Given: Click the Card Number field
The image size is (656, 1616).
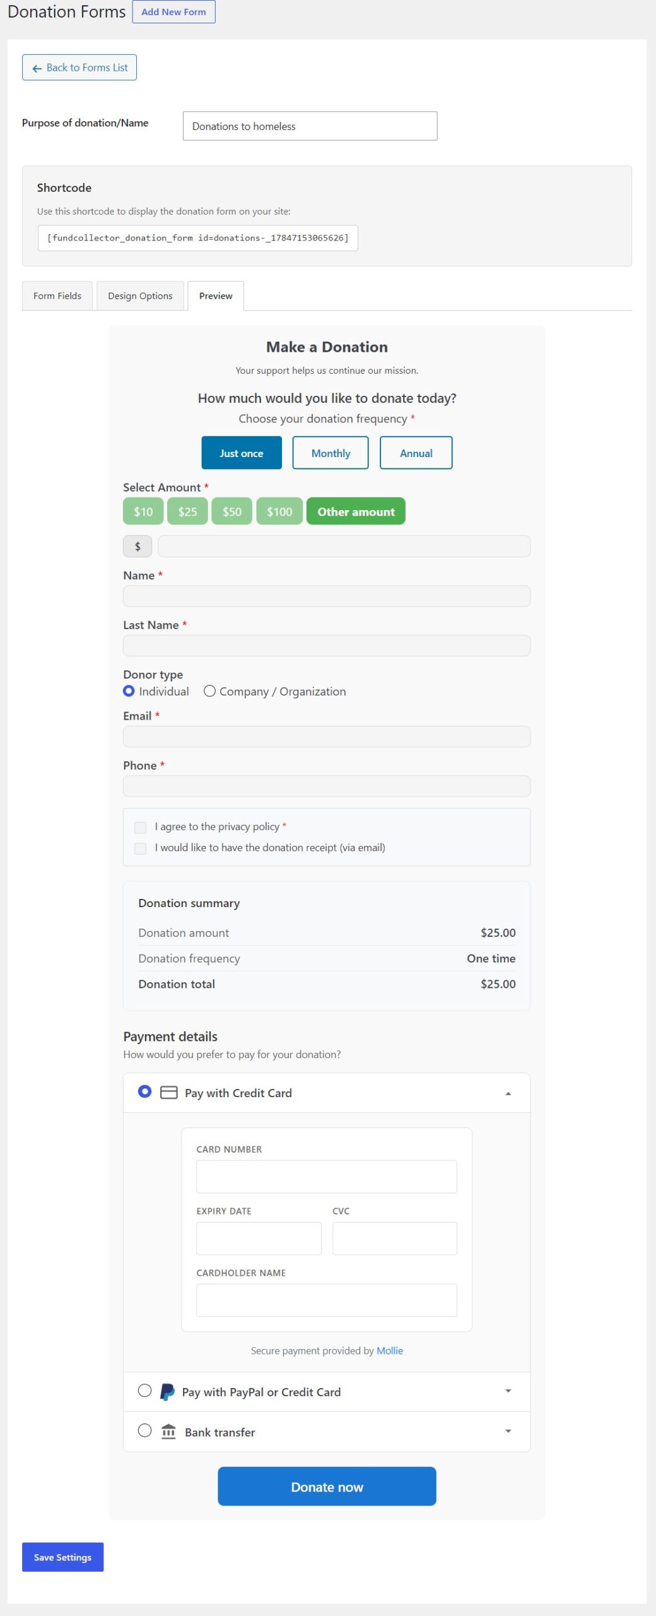Looking at the screenshot, I should [x=327, y=1176].
